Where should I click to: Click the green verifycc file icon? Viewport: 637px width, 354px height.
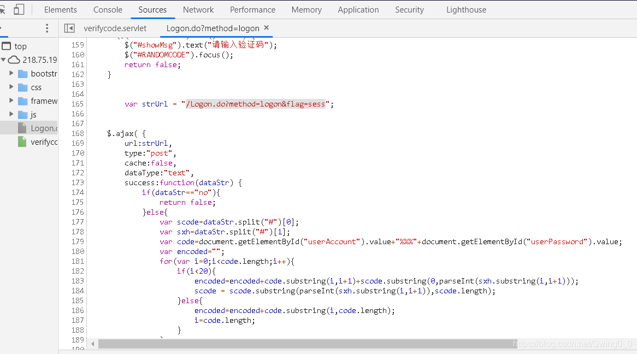tap(22, 142)
